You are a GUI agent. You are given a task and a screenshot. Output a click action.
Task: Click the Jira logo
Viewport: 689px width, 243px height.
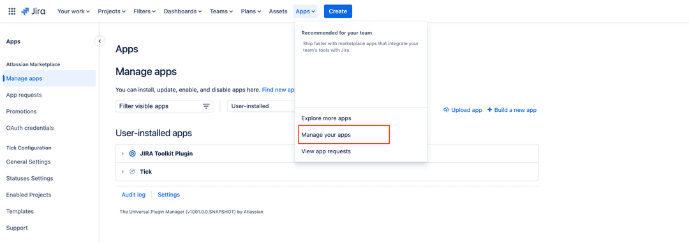coord(33,11)
